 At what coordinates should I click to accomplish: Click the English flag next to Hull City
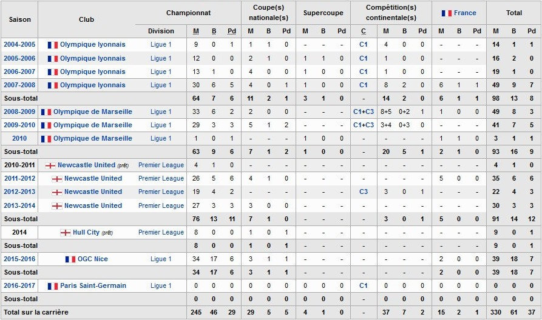click(x=66, y=232)
